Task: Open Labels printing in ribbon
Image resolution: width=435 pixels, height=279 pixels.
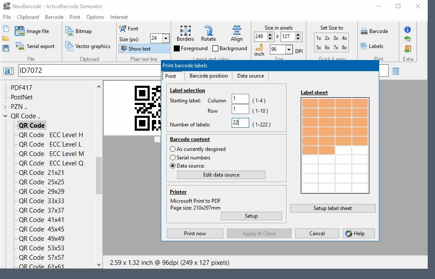Action: [x=372, y=46]
